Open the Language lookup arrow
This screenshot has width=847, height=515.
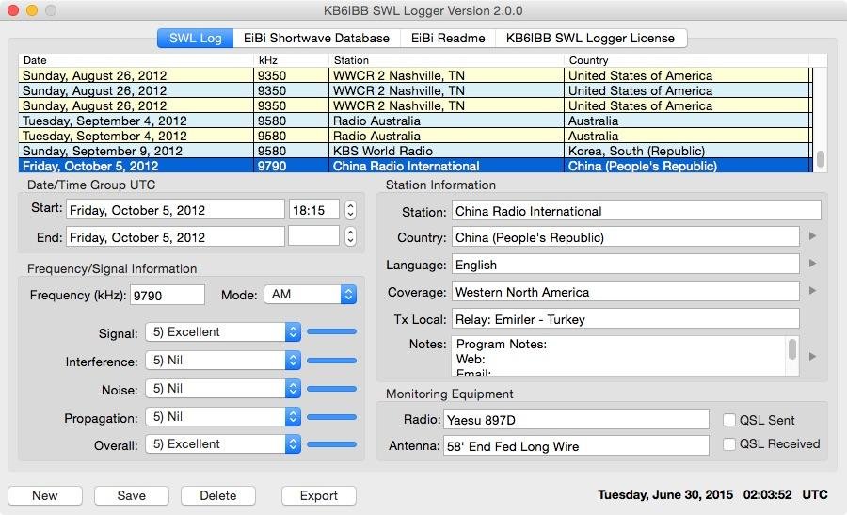[x=812, y=264]
